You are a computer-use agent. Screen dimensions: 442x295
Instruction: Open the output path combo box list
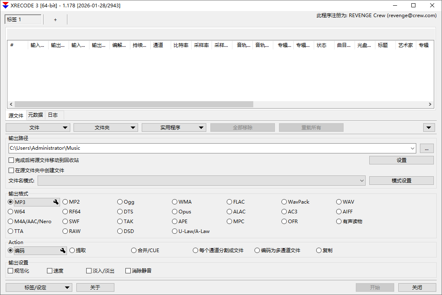click(x=412, y=148)
